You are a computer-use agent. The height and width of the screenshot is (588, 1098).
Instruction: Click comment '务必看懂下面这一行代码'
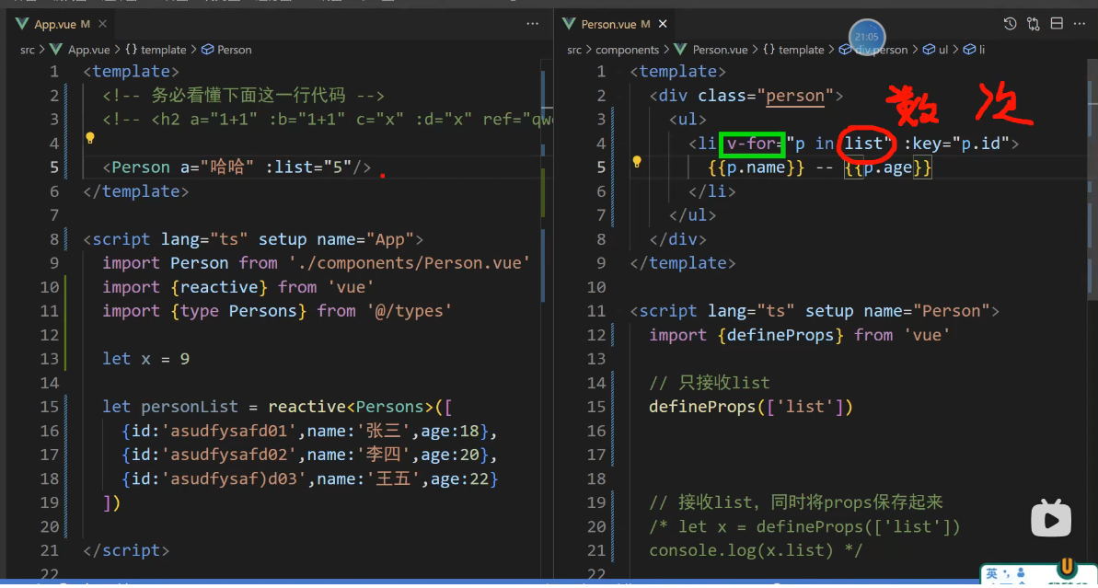pos(248,96)
